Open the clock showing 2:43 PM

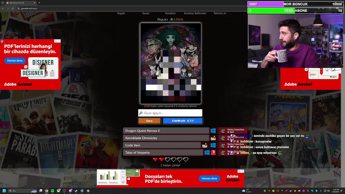(x=336, y=191)
